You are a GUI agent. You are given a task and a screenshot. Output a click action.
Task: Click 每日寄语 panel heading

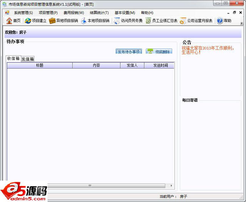[190, 100]
